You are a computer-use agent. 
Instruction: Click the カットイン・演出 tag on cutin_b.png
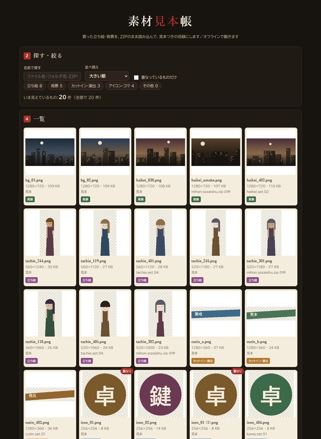tap(258, 361)
